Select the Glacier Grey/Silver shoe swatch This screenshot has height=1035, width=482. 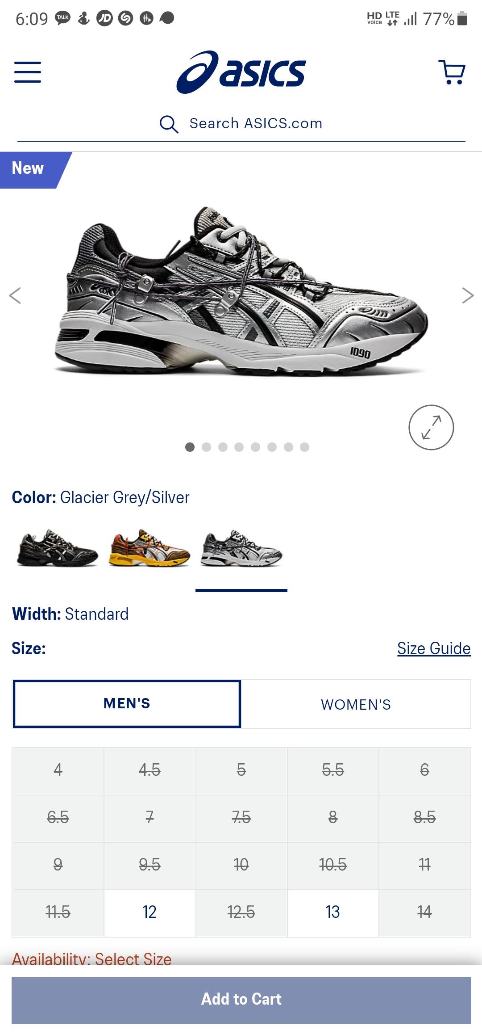coord(241,548)
